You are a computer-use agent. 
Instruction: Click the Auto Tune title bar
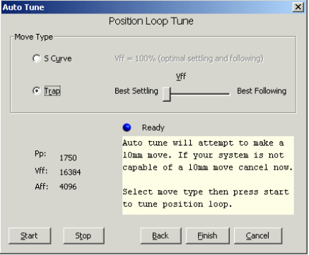[146, 7]
